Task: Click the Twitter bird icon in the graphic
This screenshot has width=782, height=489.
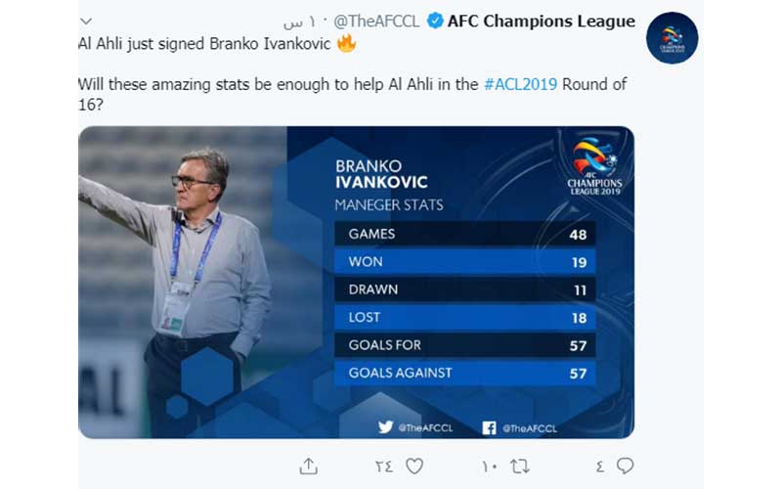Action: coord(385,427)
